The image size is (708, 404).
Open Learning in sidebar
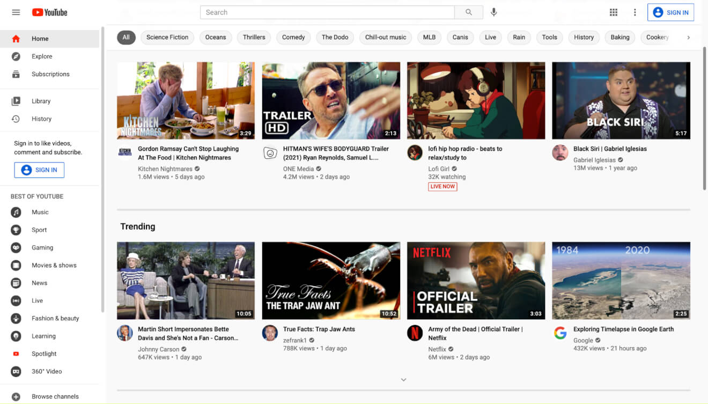point(49,336)
